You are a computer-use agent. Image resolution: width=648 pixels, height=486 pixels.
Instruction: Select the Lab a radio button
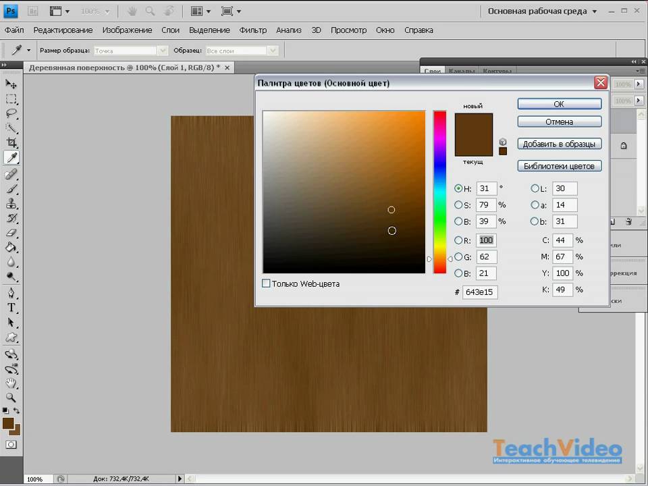(x=535, y=205)
